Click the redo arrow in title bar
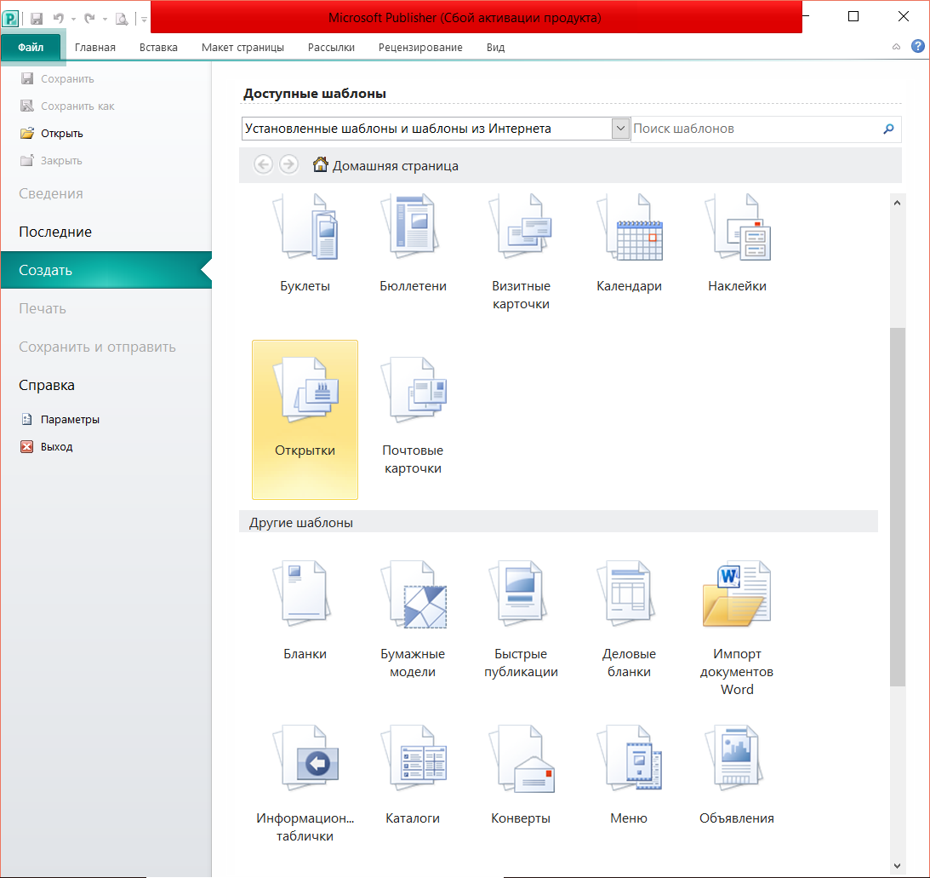Image resolution: width=930 pixels, height=878 pixels. pos(89,19)
